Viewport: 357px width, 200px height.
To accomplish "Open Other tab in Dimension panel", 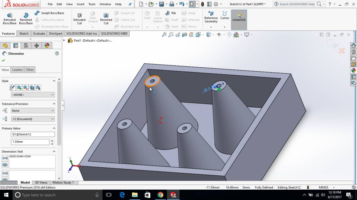I will (30, 70).
